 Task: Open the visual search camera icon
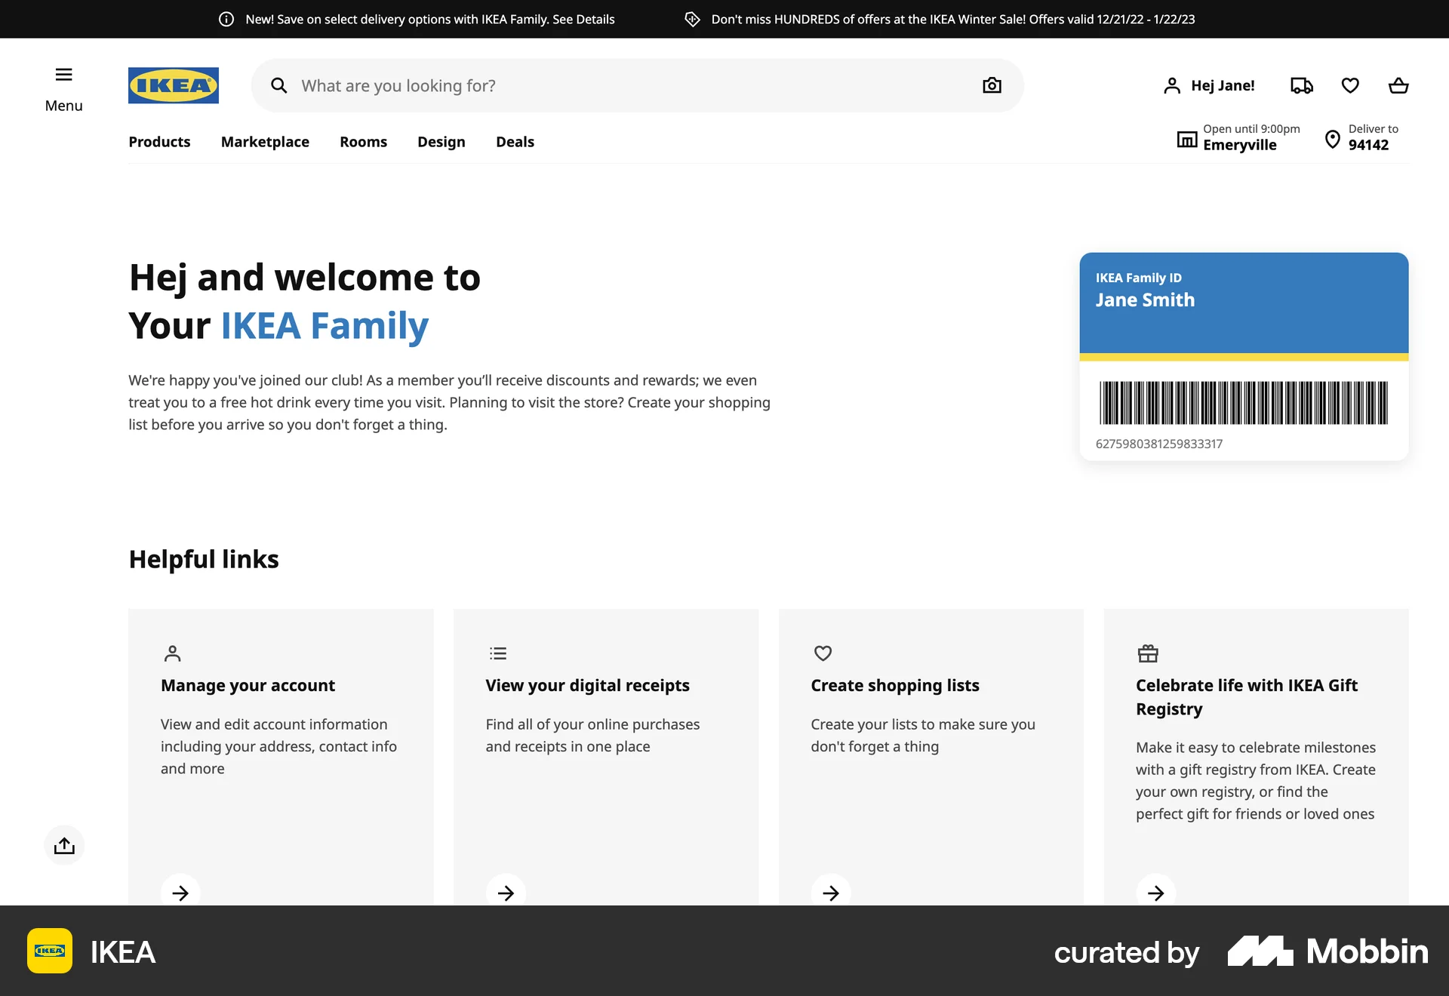[x=991, y=85]
